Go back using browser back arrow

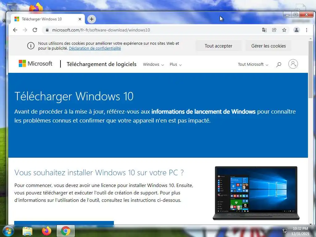(x=15, y=30)
